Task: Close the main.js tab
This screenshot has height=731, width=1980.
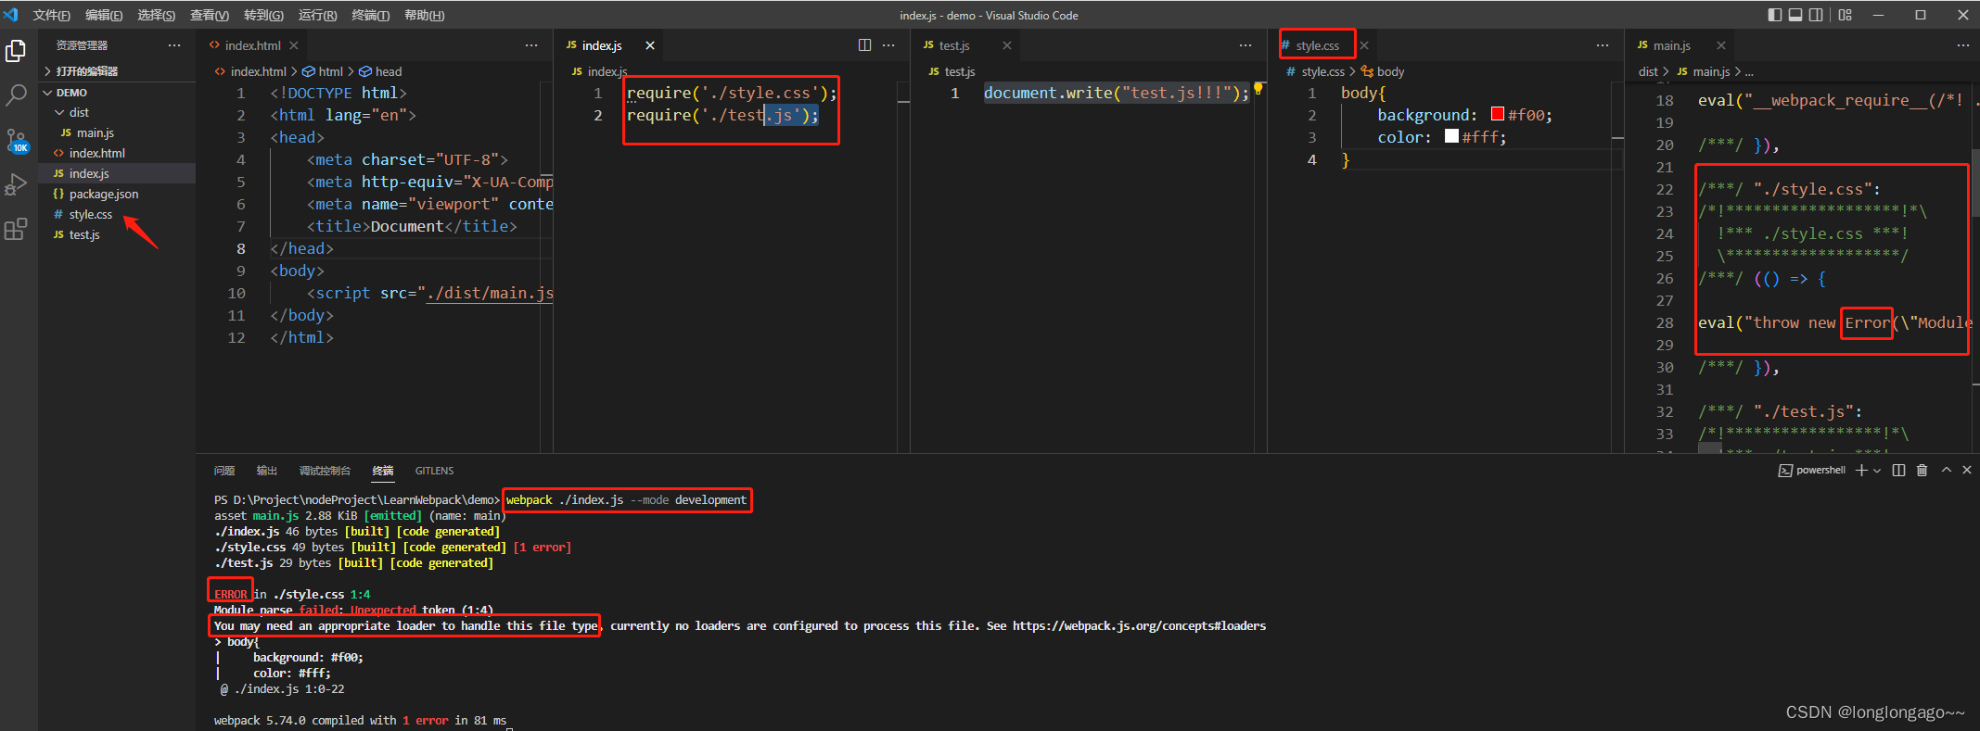Action: (1721, 45)
